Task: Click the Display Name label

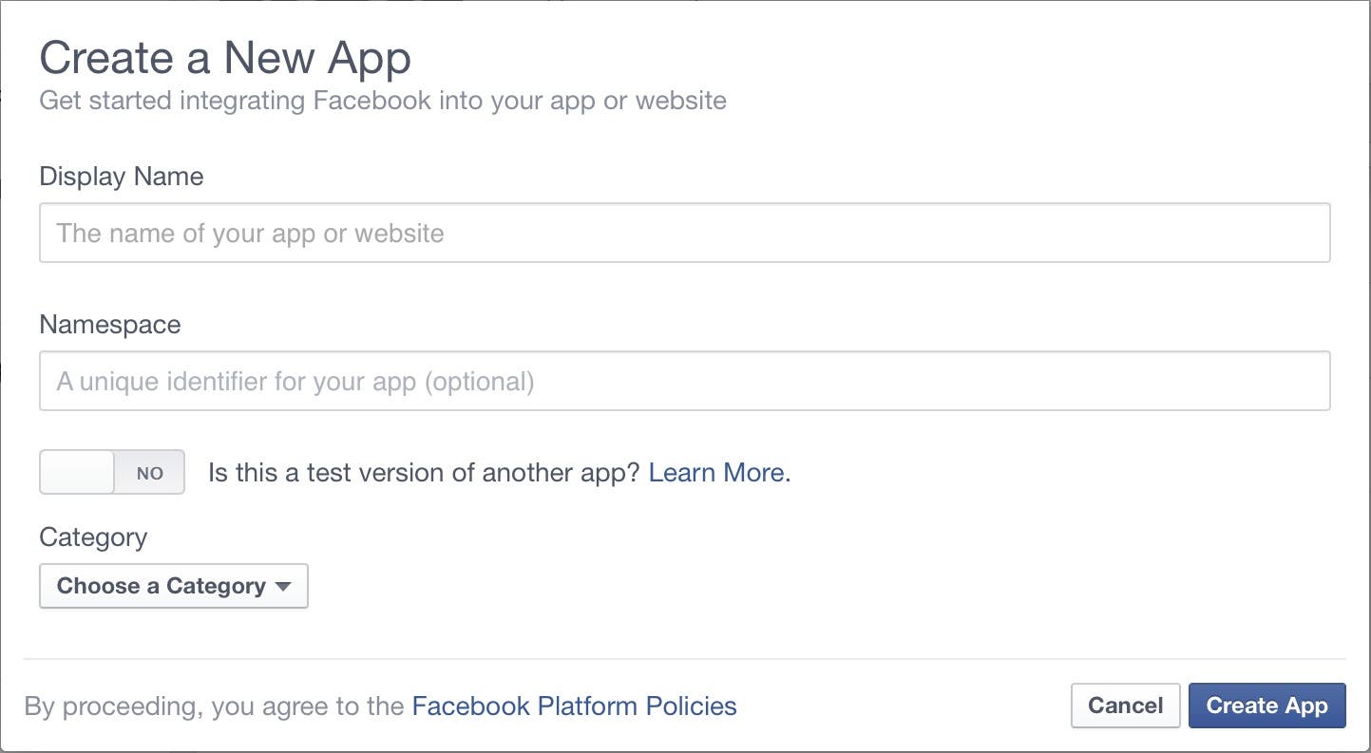Action: (122, 177)
